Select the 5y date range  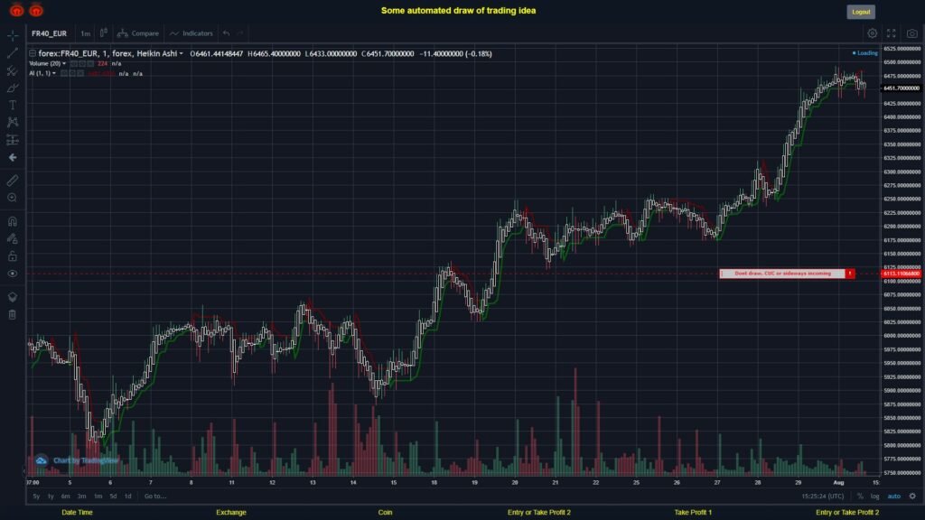(x=36, y=497)
